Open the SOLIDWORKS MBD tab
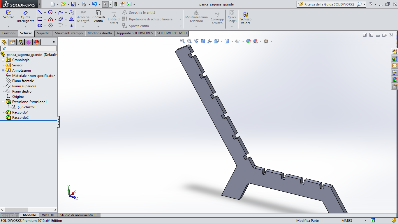The height and width of the screenshot is (223, 398). coord(172,33)
